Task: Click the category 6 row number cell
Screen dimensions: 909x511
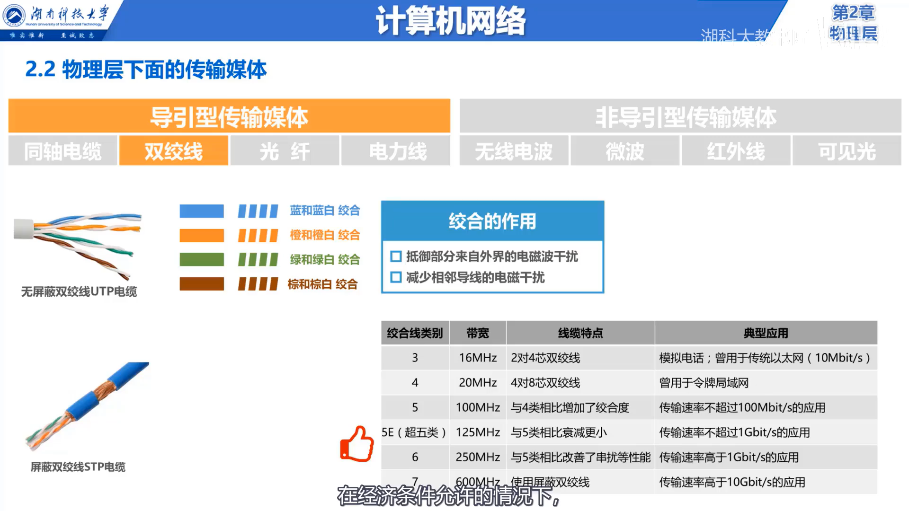Action: (415, 457)
